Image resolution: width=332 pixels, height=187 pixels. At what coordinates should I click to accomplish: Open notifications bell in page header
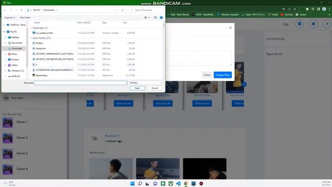(313, 24)
